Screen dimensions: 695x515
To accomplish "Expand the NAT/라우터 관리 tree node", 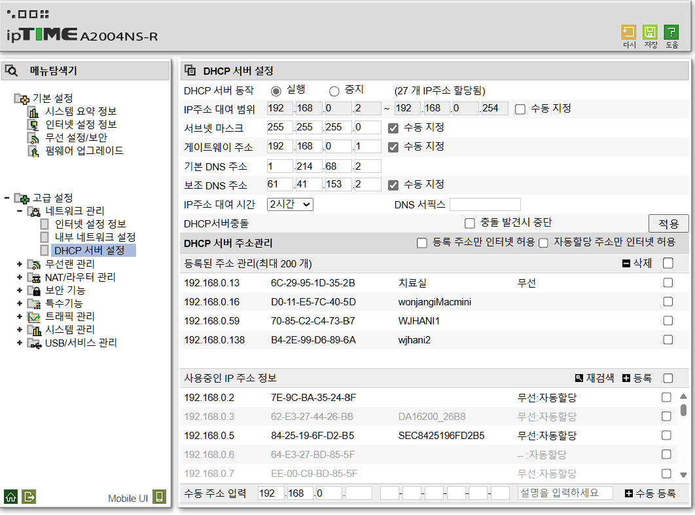I will pyautogui.click(x=20, y=278).
